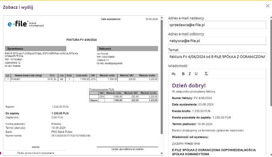Click the 'GTU_05' cell in invoice table
Viewport: 272px width, 157px height.
tap(52, 79)
